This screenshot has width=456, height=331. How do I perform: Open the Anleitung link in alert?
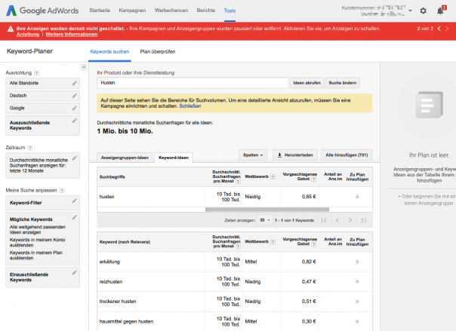pyautogui.click(x=28, y=34)
